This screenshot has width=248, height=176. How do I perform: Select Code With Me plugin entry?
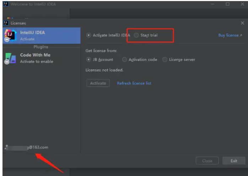42,58
